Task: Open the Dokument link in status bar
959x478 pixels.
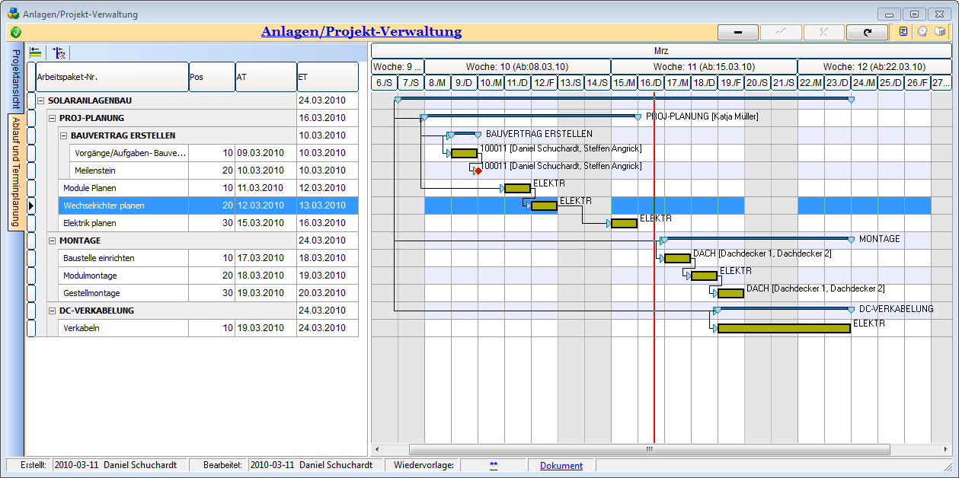Action: click(561, 466)
